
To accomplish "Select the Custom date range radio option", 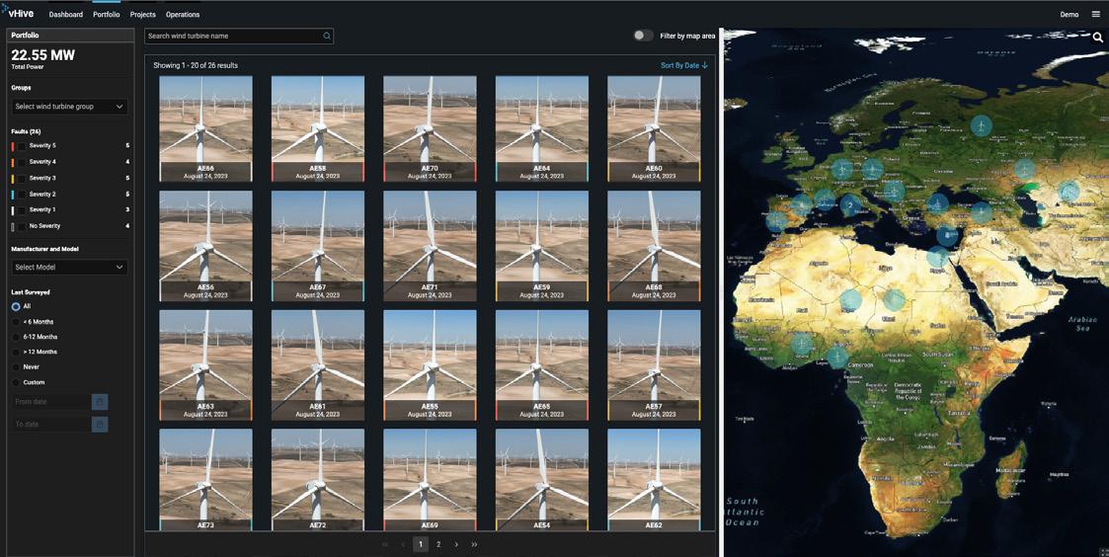I will click(16, 382).
